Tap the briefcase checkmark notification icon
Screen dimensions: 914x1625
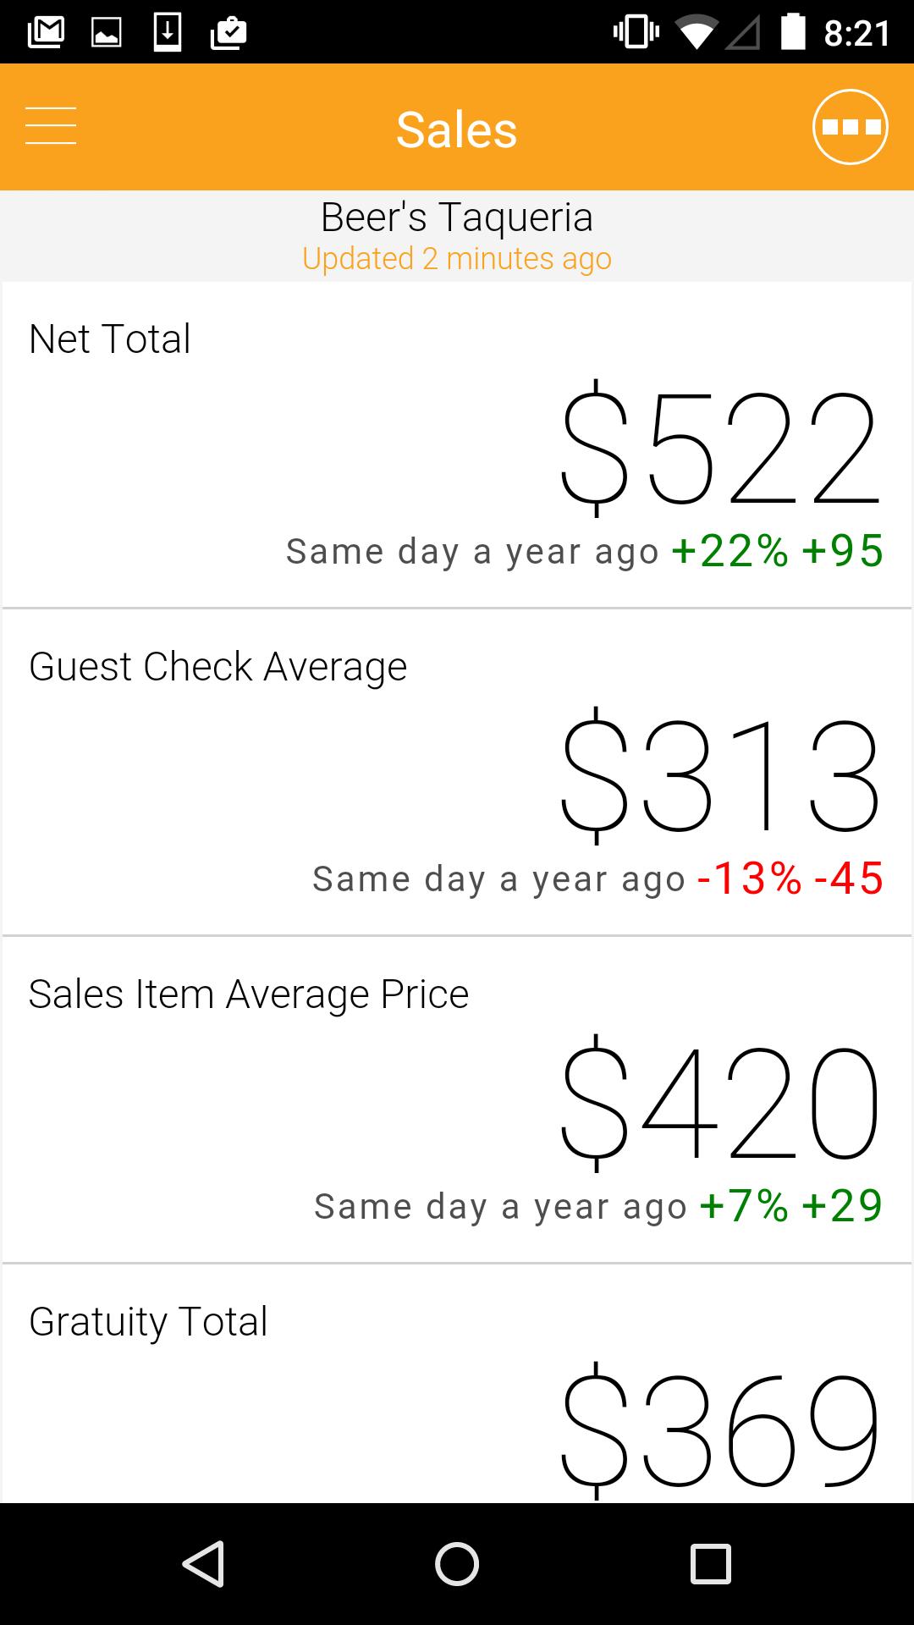click(228, 32)
